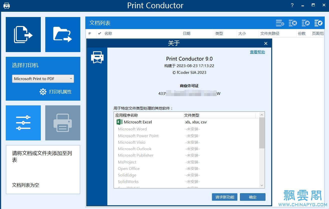Click the blurred license key text

click(x=189, y=93)
